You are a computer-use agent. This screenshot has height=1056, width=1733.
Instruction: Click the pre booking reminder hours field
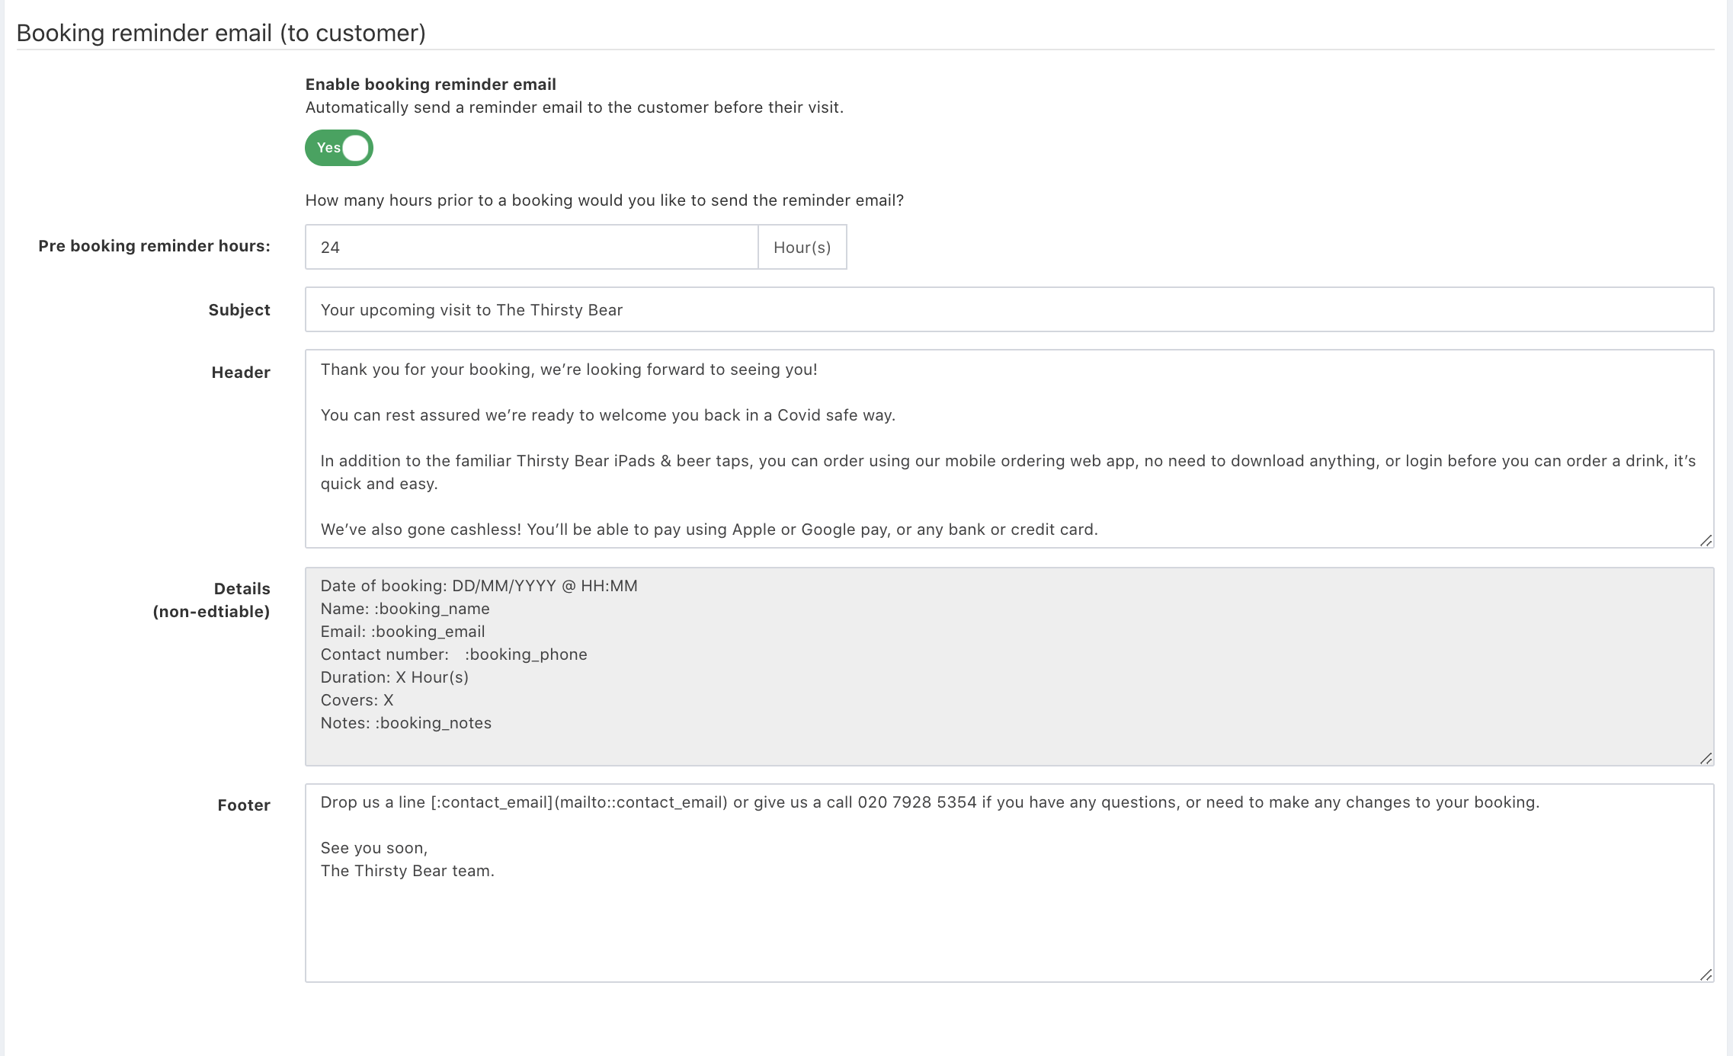(531, 247)
